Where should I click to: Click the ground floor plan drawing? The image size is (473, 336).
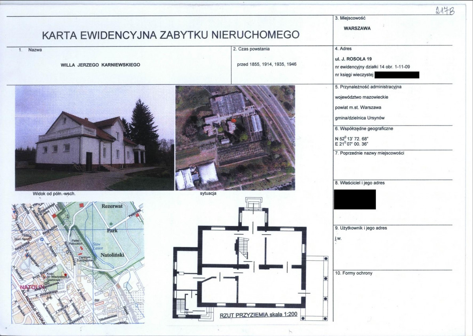251,258
